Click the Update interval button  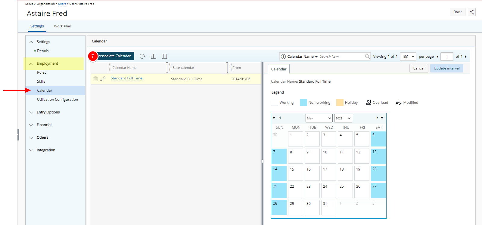[x=447, y=68]
